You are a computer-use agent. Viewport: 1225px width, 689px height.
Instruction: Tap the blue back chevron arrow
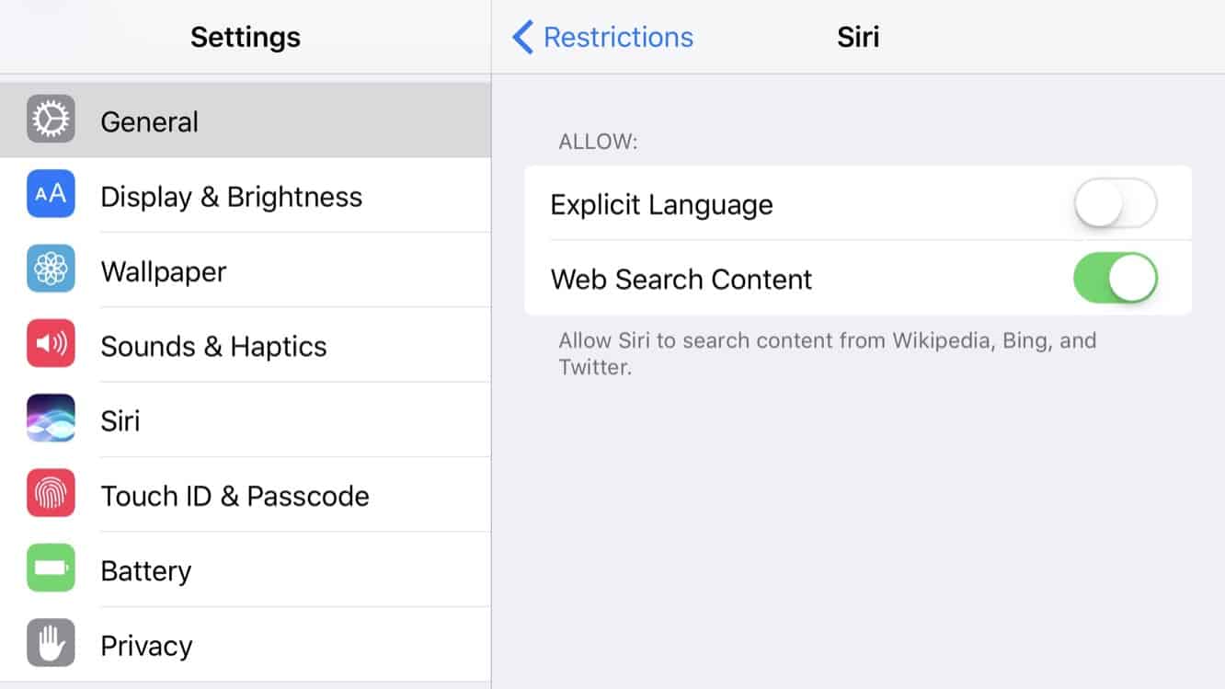(522, 38)
